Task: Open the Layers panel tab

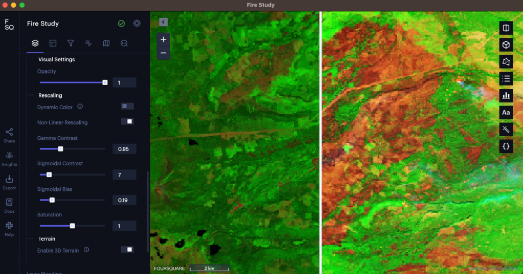Action: [x=35, y=43]
